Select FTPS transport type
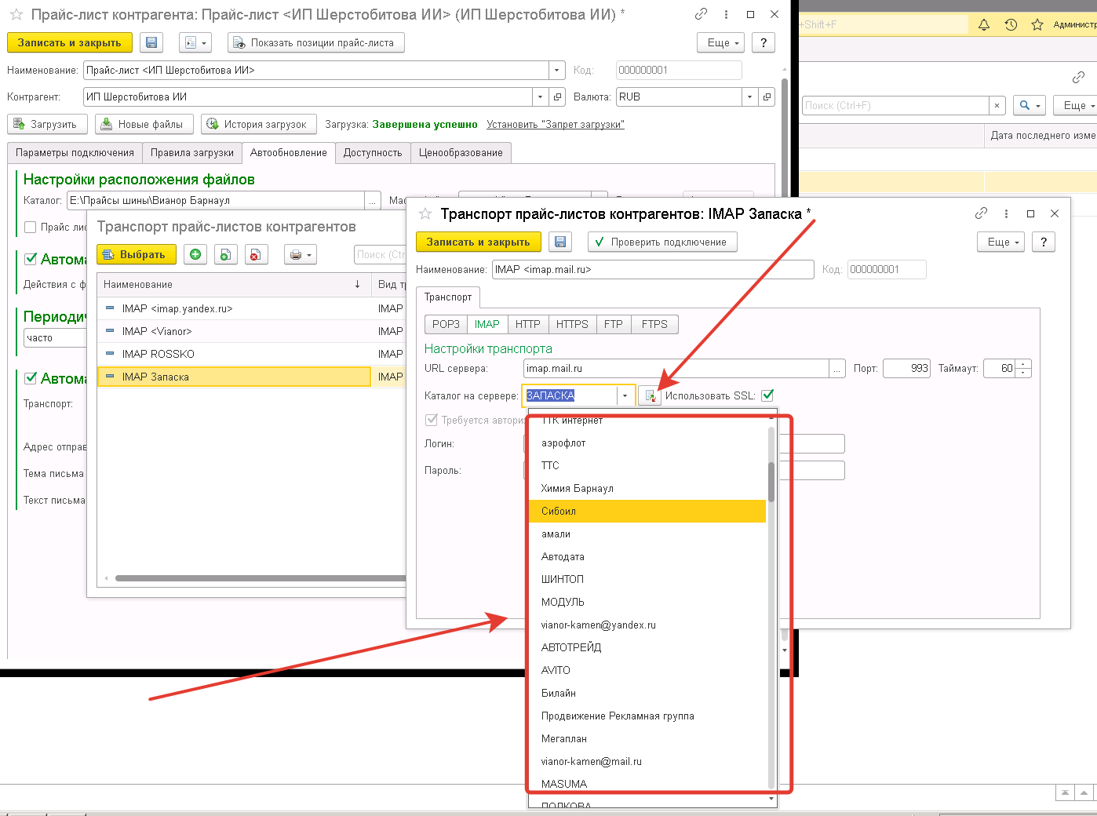The image size is (1097, 816). click(654, 324)
